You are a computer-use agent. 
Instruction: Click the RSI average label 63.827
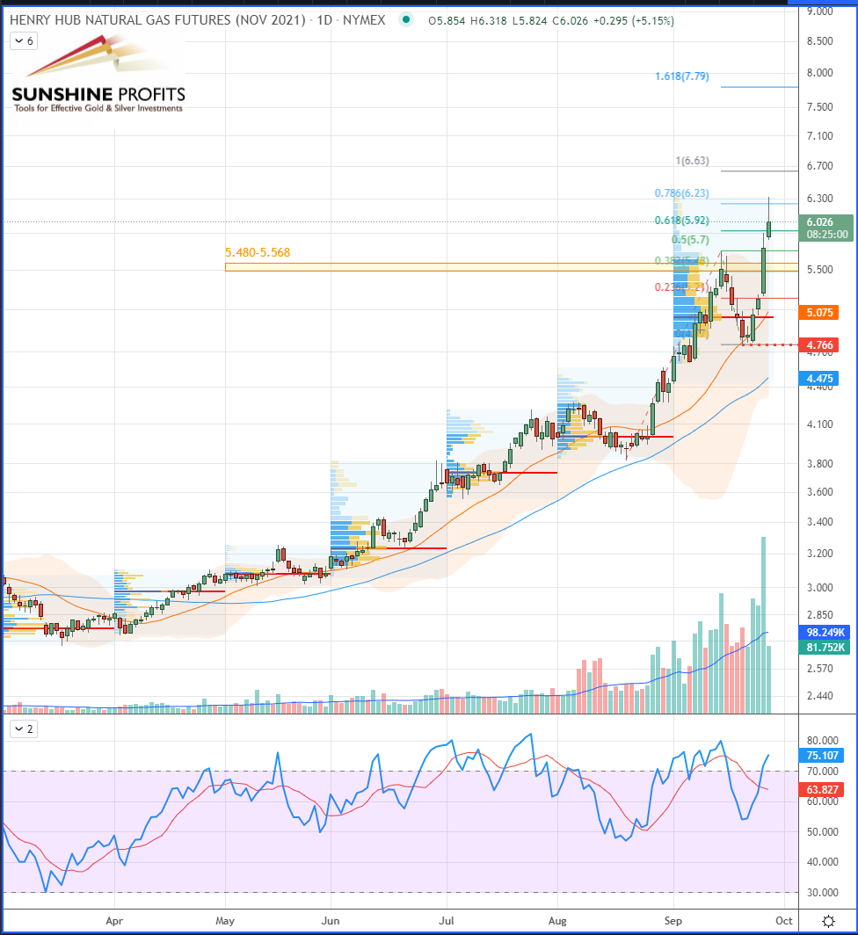(822, 790)
